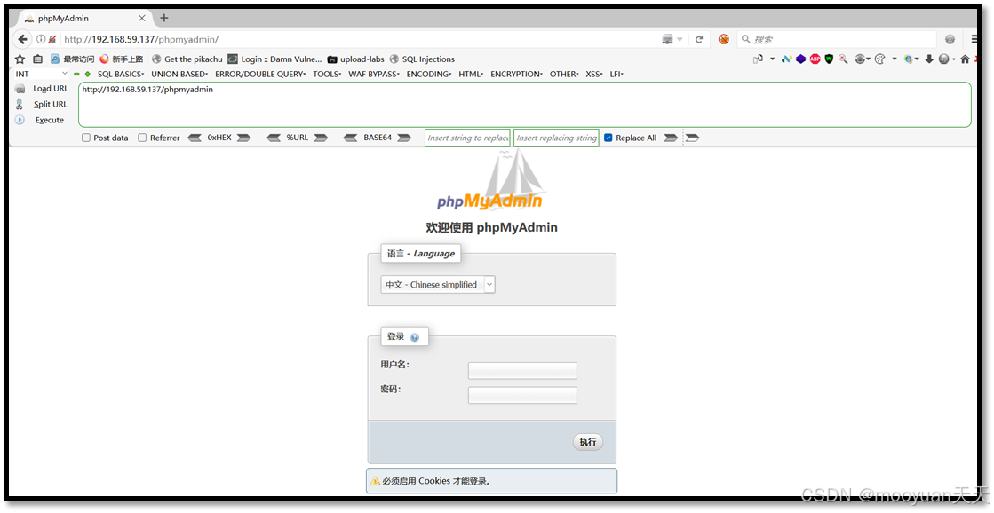The height and width of the screenshot is (513, 994).
Task: Open the 最常访问 bookmark folder
Action: point(72,59)
